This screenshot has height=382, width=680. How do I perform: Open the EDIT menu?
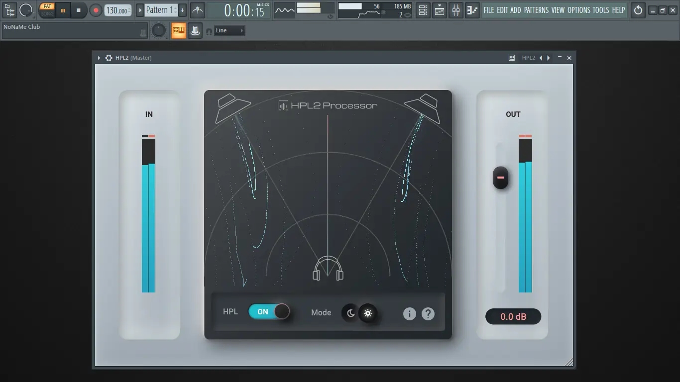click(502, 10)
